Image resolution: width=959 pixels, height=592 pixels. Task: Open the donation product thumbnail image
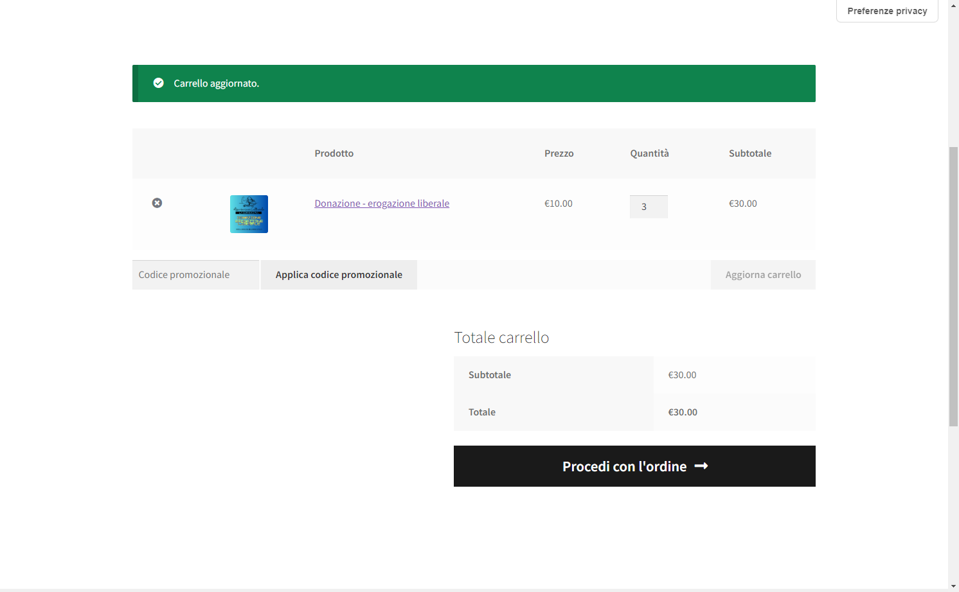point(249,214)
